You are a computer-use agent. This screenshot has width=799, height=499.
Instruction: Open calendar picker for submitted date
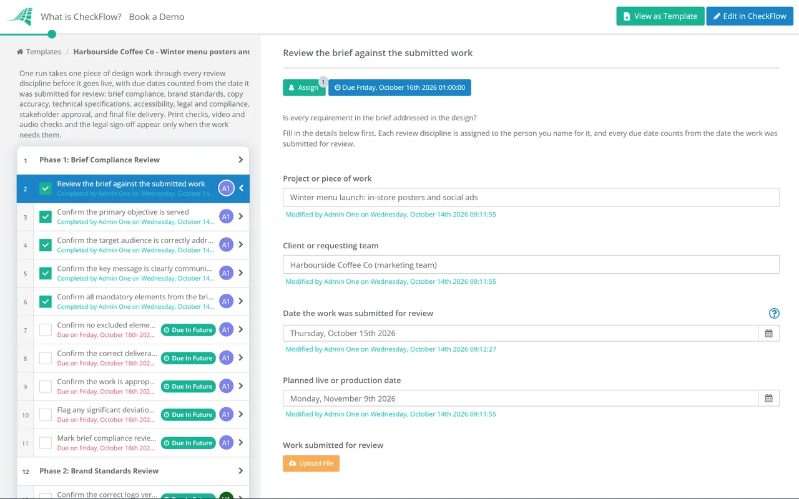(768, 333)
